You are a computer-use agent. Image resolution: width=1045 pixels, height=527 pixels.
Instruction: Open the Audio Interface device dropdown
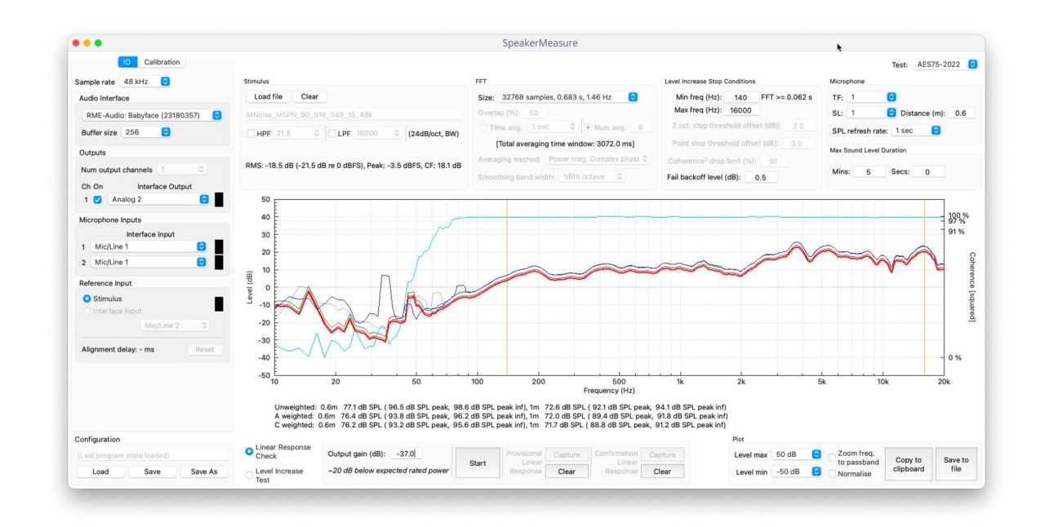[x=153, y=116]
